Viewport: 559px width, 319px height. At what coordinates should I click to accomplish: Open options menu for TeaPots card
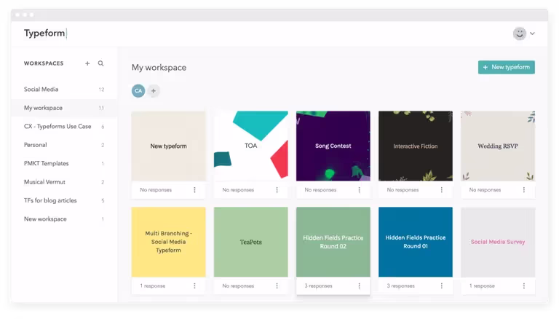point(277,285)
